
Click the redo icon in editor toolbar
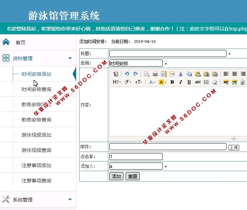(x=136, y=74)
